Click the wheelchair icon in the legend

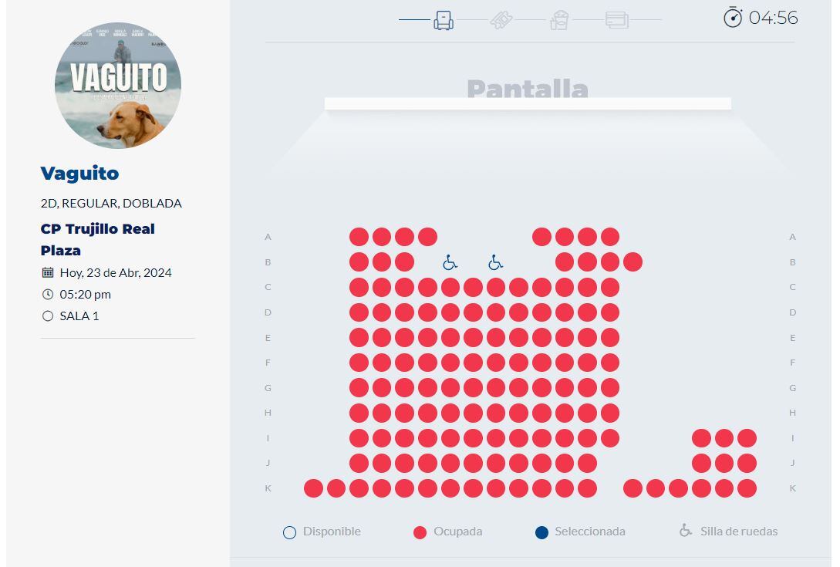click(685, 531)
